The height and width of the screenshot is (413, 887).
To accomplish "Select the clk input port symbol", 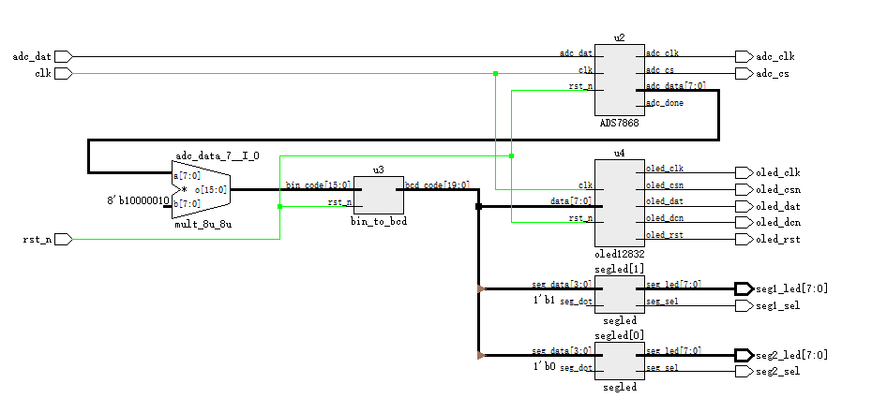I will tap(64, 73).
